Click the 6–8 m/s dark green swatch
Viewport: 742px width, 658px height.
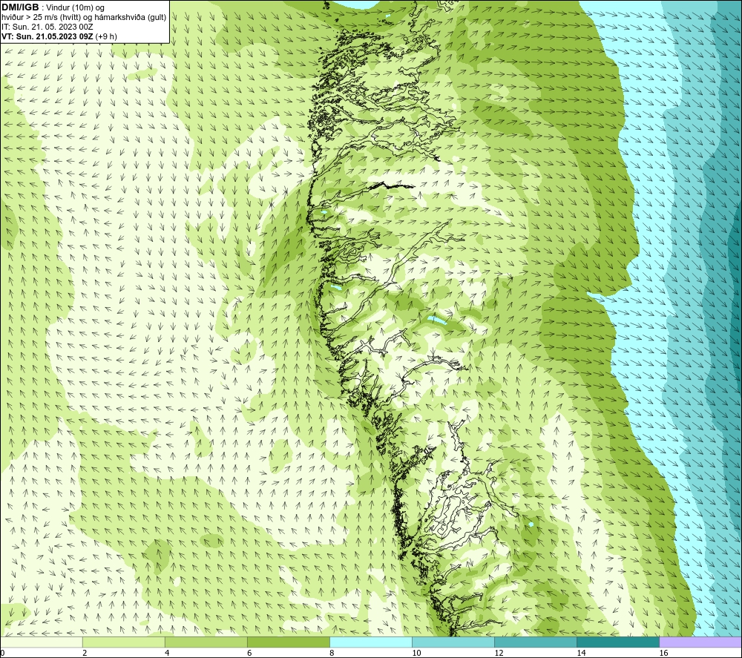coord(289,642)
